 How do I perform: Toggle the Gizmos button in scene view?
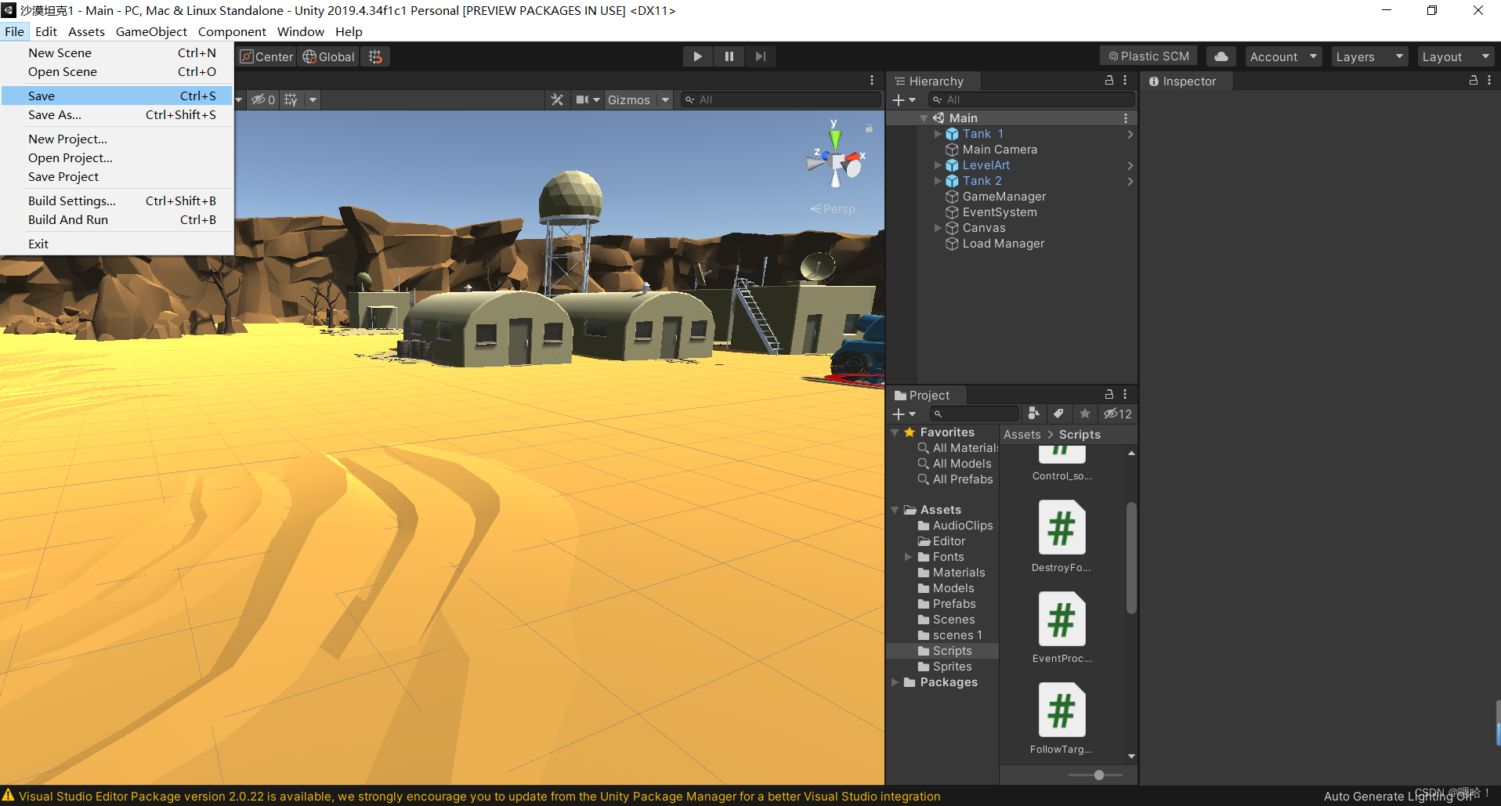[629, 99]
